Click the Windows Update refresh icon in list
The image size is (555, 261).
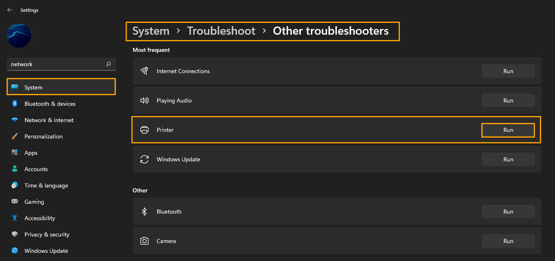coord(144,159)
